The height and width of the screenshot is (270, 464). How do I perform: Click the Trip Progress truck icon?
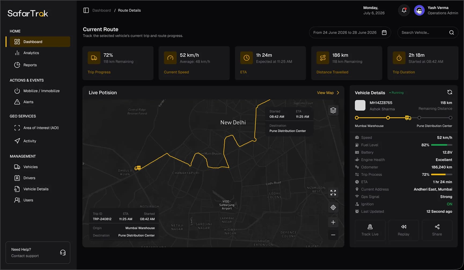point(94,58)
